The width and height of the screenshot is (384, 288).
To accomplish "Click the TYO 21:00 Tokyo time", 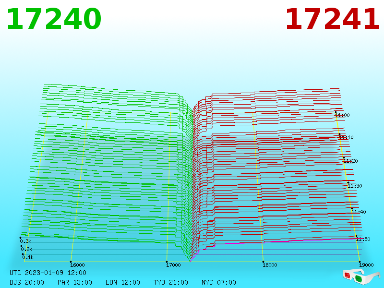I will [x=171, y=282].
